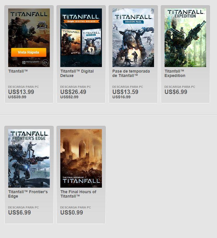Click the Respawn logo on Titanfall cover
217x238 pixels.
(x=31, y=62)
